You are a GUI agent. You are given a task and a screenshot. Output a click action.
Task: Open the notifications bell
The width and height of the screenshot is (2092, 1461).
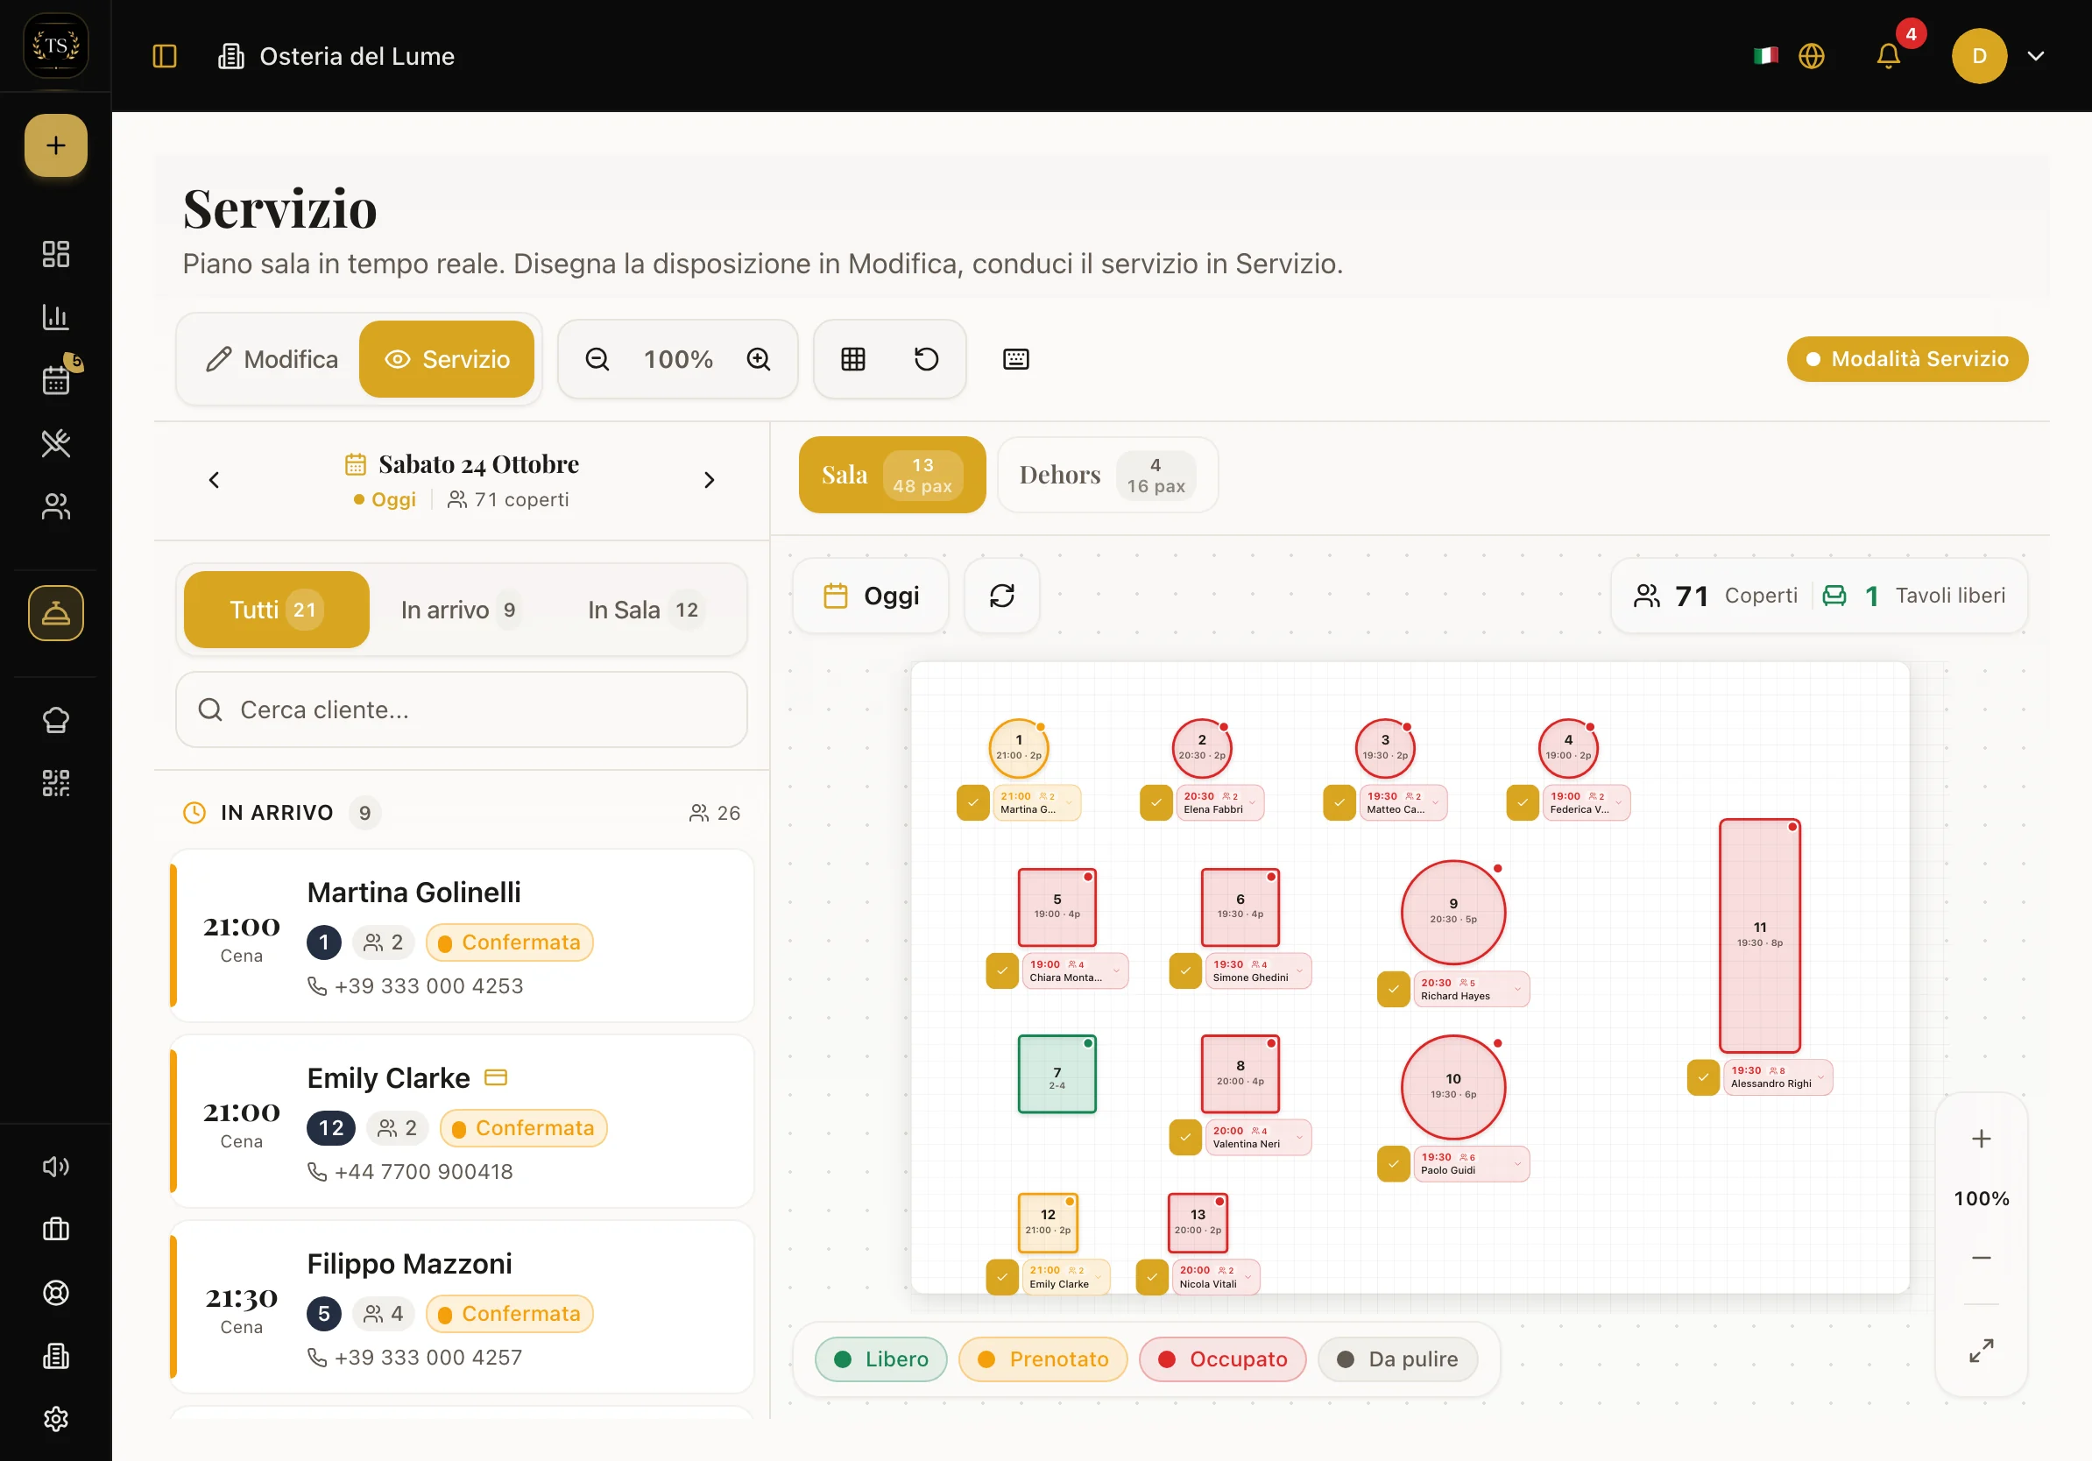click(x=1888, y=56)
